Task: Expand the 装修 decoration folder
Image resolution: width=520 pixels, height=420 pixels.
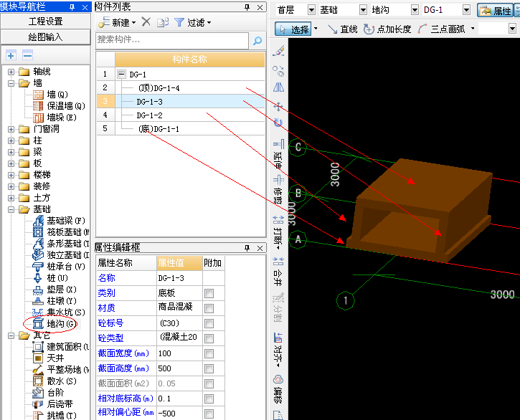Action: [11, 186]
